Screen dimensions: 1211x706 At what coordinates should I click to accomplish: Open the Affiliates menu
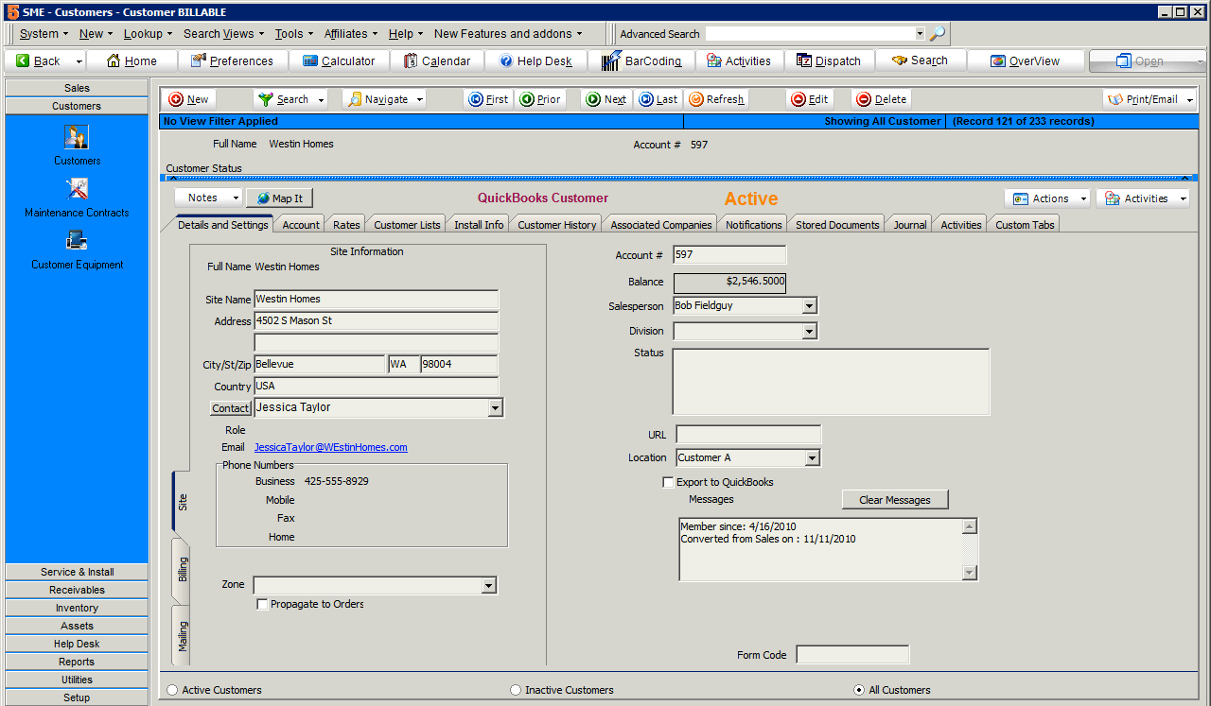point(351,33)
